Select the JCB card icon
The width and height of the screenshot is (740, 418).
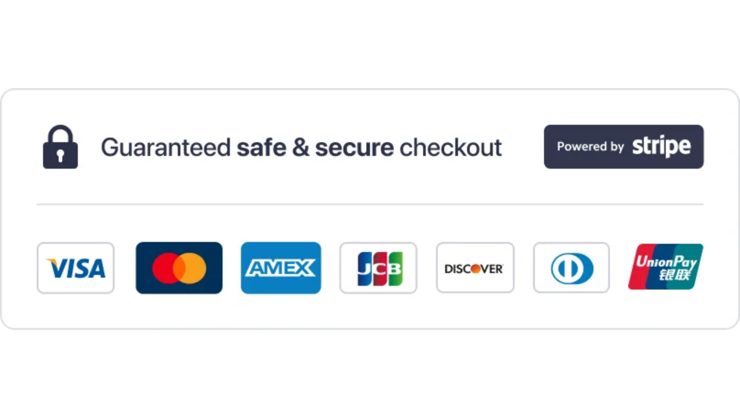378,268
